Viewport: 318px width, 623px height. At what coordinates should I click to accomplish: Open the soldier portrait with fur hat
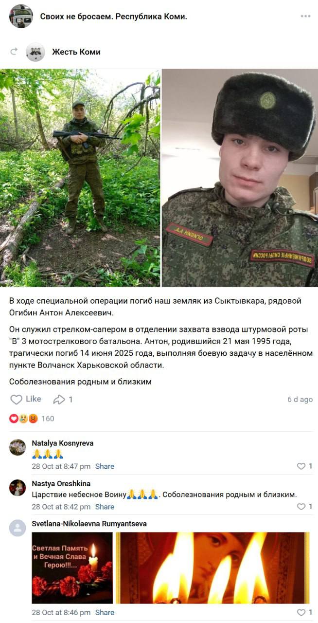(x=240, y=178)
